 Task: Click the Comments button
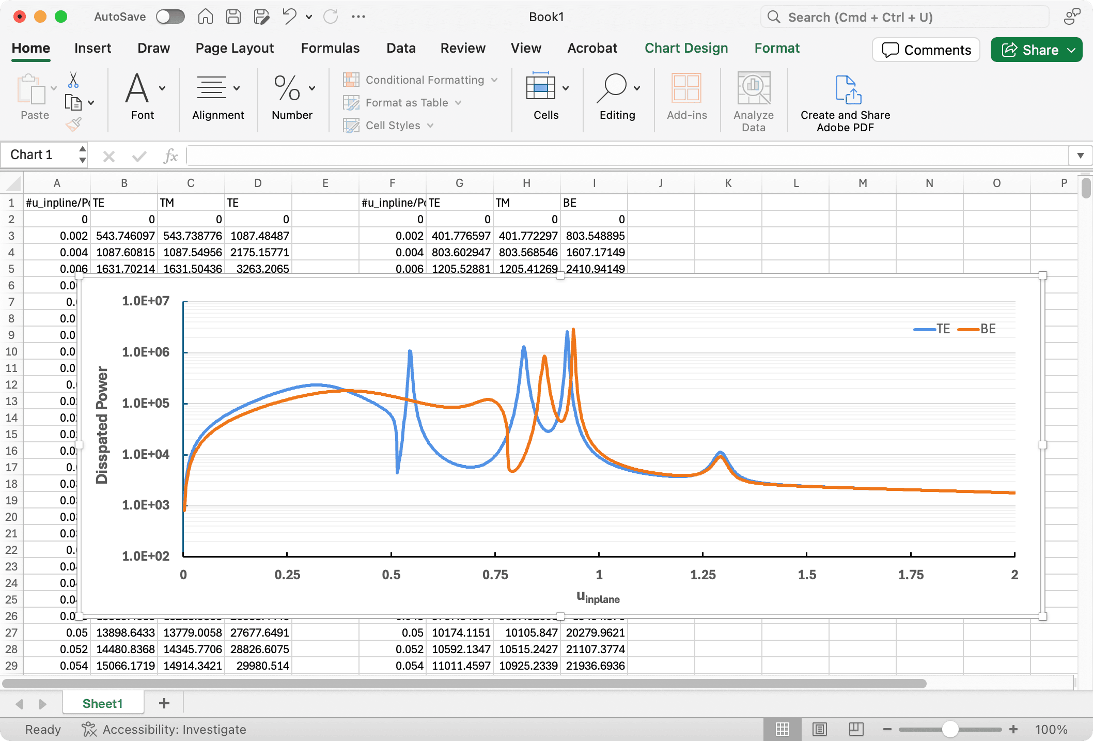coord(926,50)
